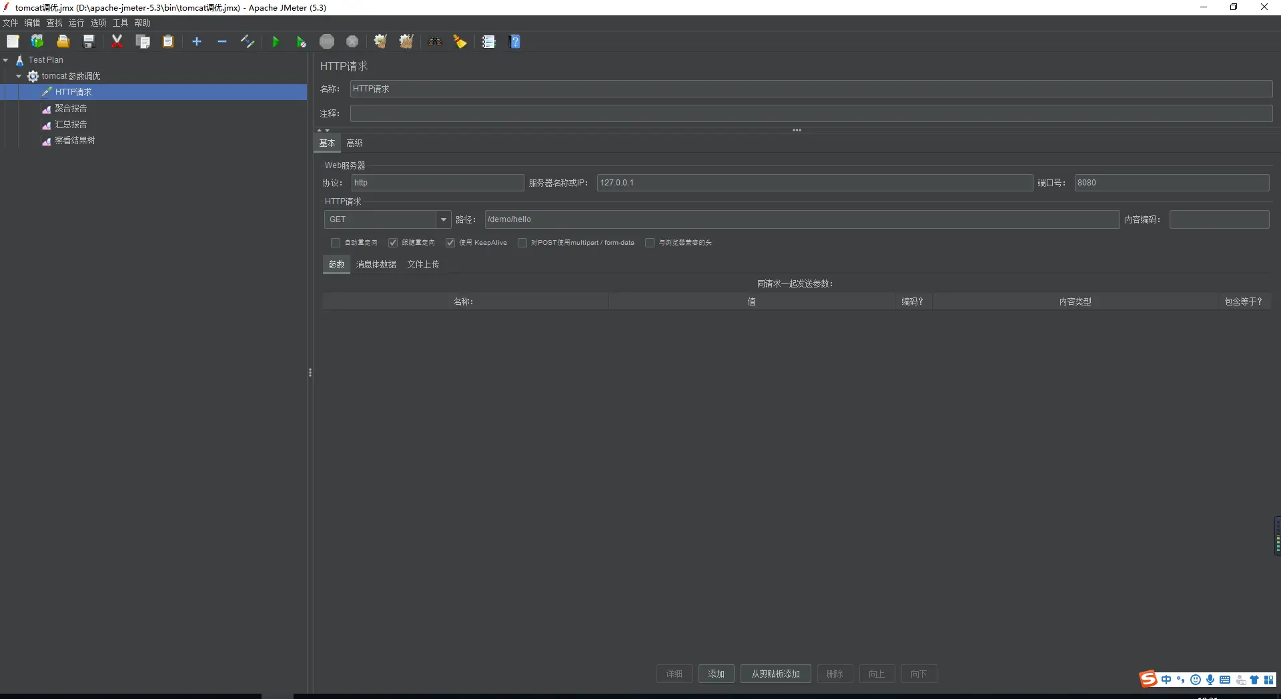Image resolution: width=1281 pixels, height=699 pixels.
Task: Open the 查找 menu
Action: (x=55, y=23)
